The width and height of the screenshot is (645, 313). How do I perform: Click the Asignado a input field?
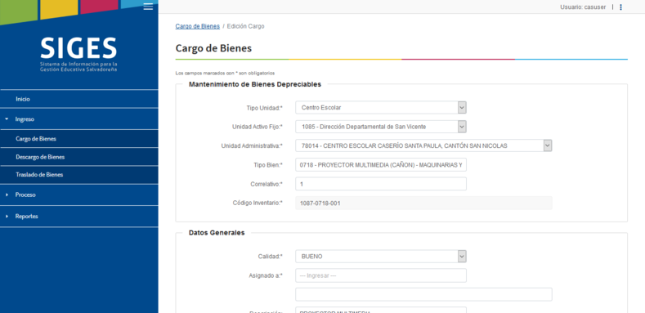tap(381, 275)
